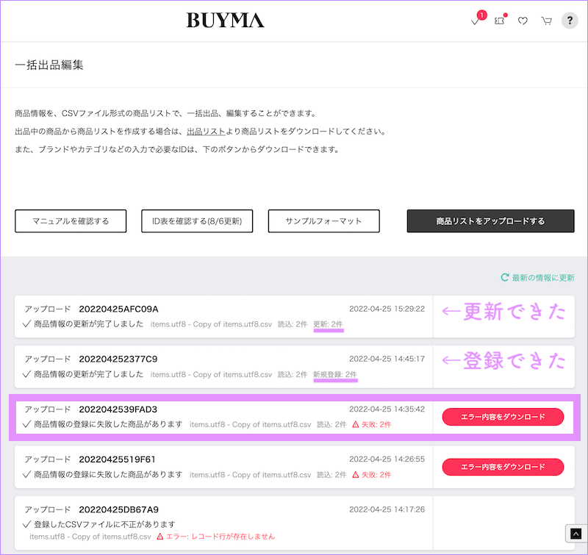Click the refresh icon beside 最新の情報に更新
This screenshot has width=588, height=555.
coord(504,278)
